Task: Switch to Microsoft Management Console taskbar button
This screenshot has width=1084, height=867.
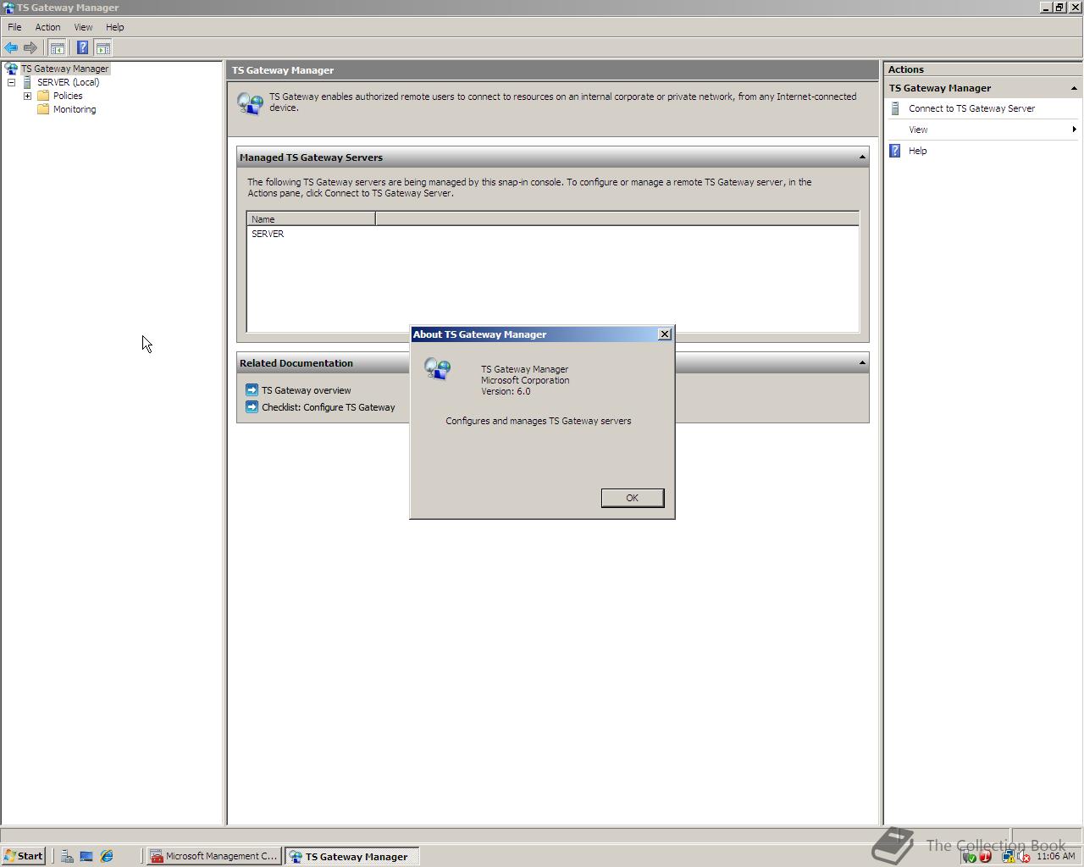Action: (213, 856)
